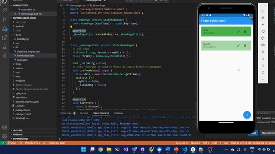Open the Run and Debug view
The width and height of the screenshot is (275, 154).
pos(4,29)
